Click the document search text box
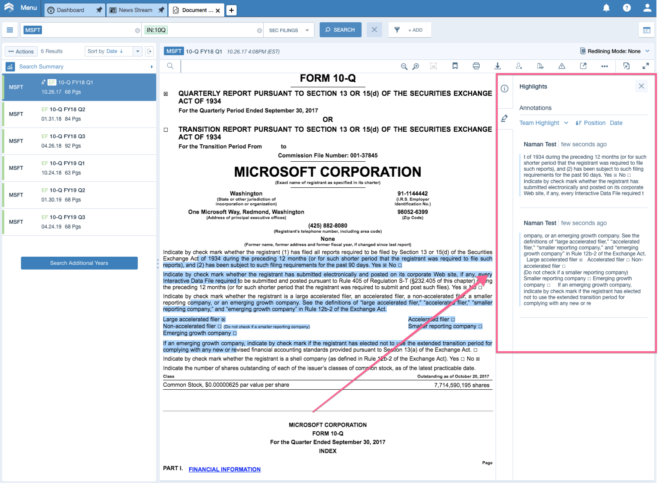 pyautogui.click(x=287, y=66)
